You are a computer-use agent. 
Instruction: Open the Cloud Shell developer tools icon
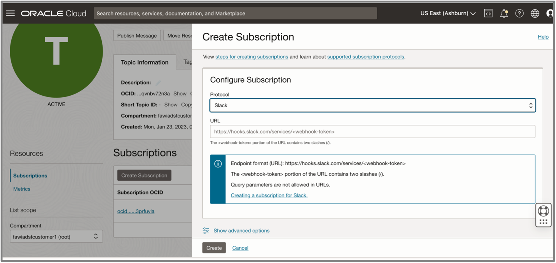(x=488, y=13)
